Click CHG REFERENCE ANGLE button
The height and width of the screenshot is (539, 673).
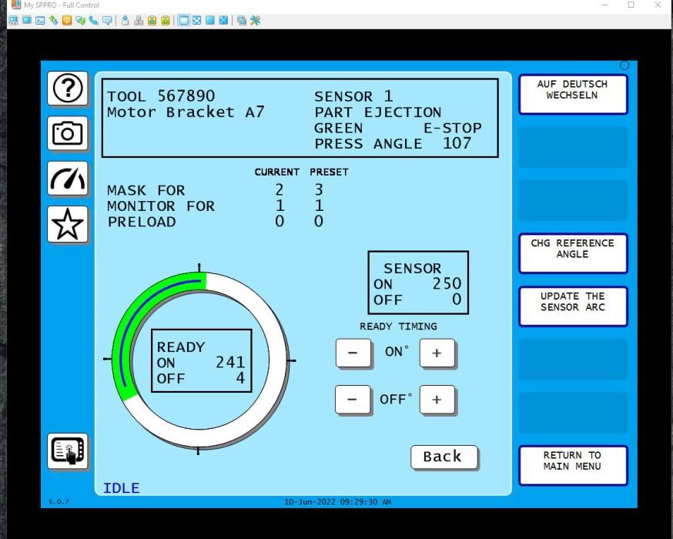tap(573, 253)
